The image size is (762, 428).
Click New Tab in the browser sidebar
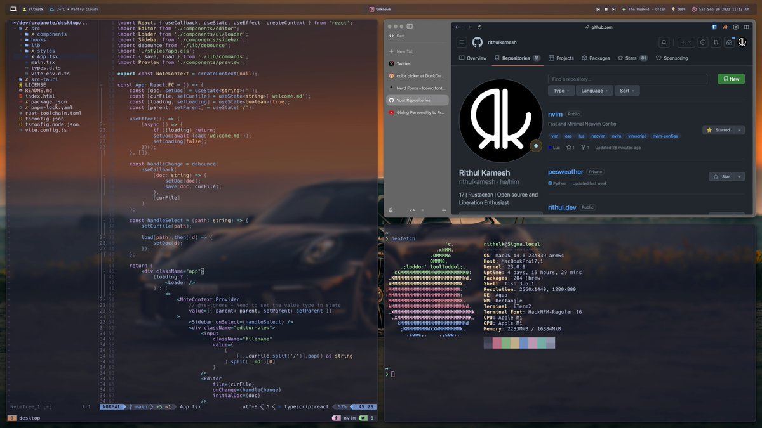(416, 51)
